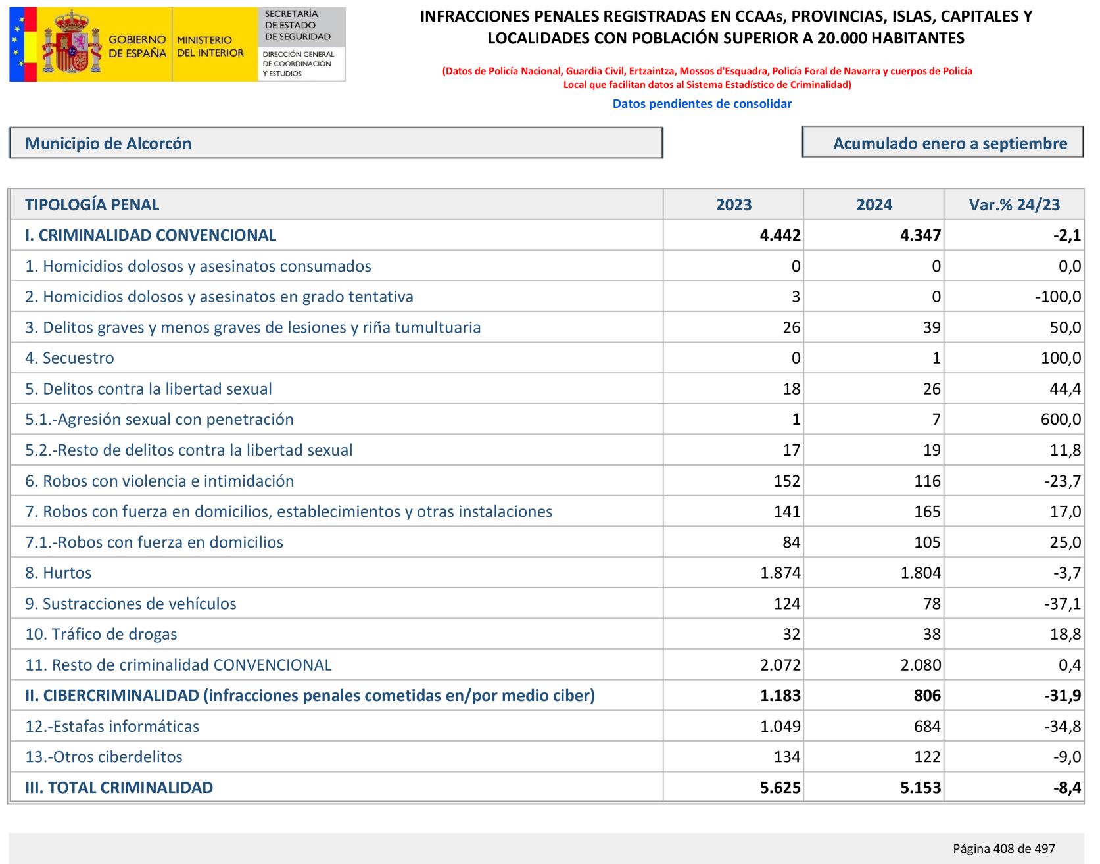Select the 10. Tráfico de drogas row
Viewport: 1100px width, 864px height.
[101, 635]
